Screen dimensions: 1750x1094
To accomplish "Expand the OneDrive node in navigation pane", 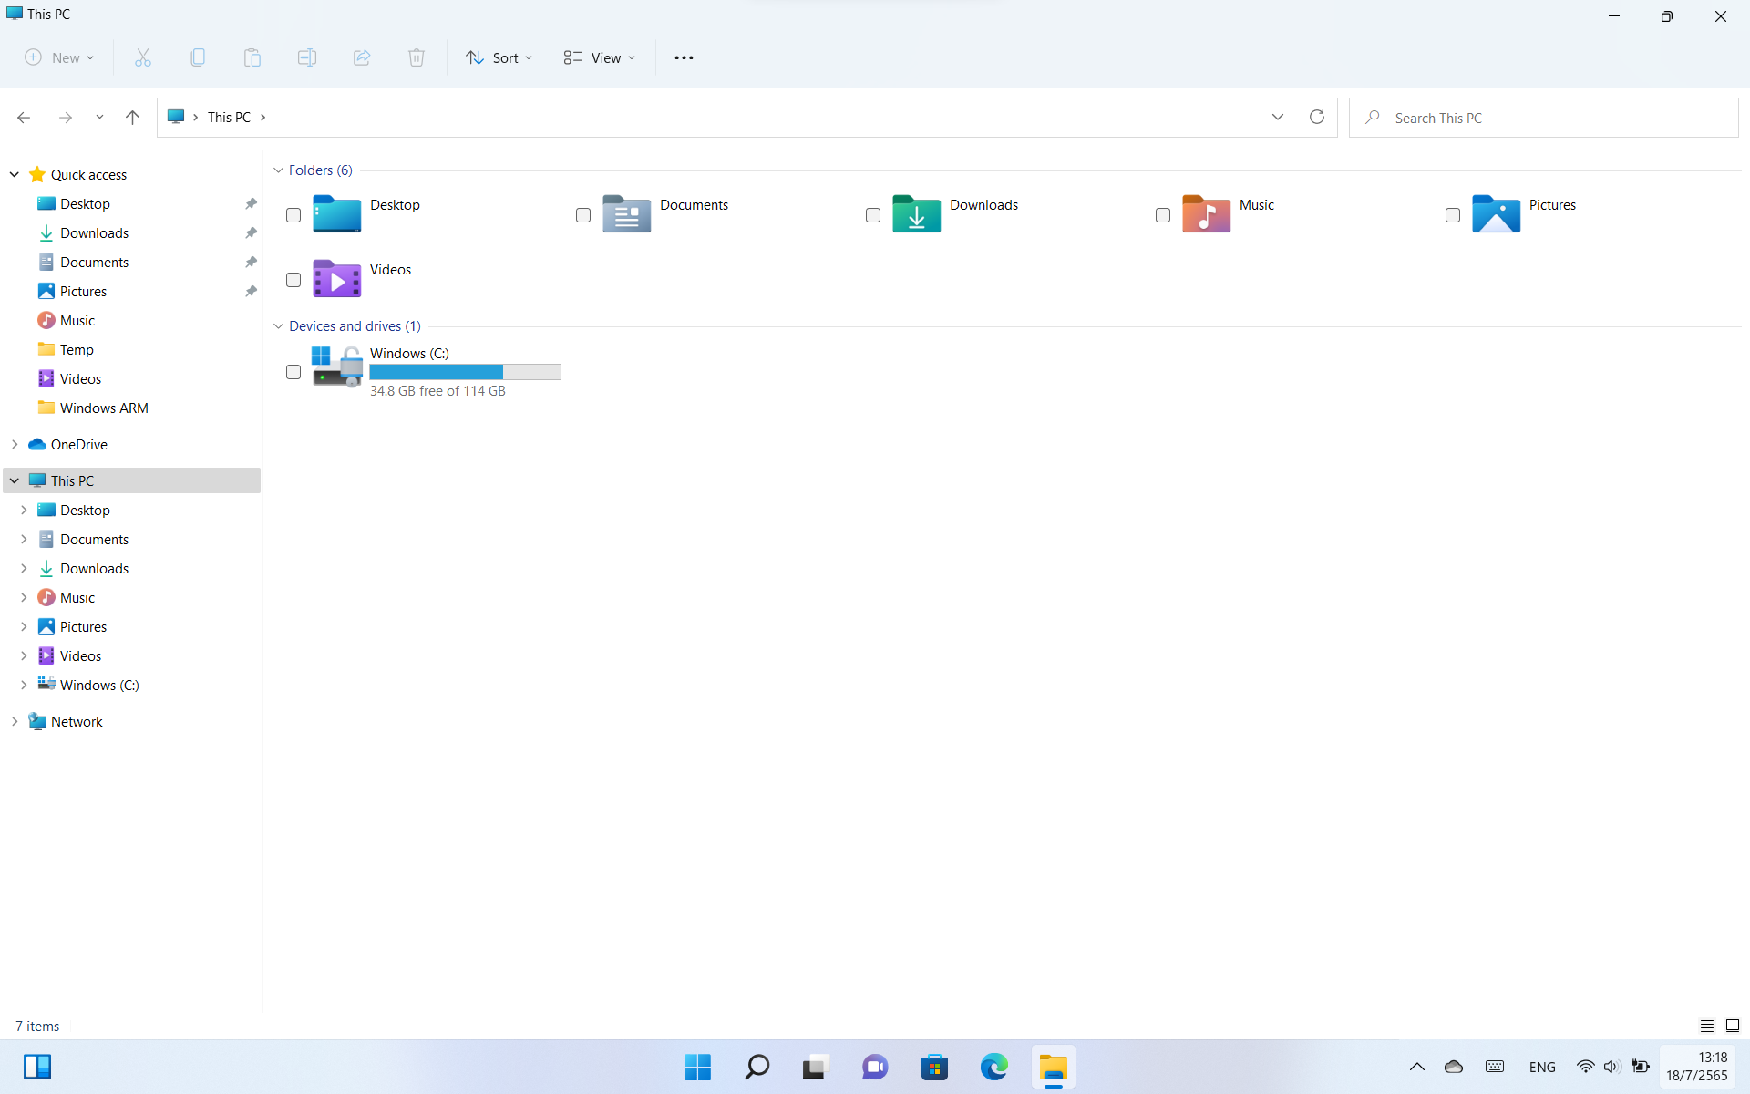I will point(15,445).
